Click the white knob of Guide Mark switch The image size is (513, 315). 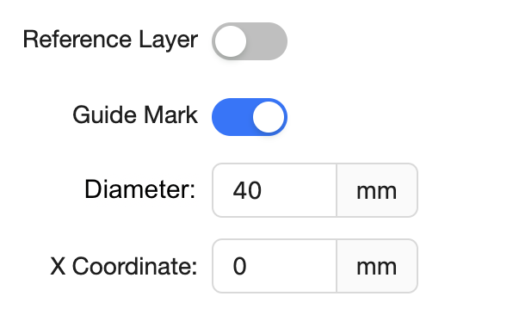point(269,117)
